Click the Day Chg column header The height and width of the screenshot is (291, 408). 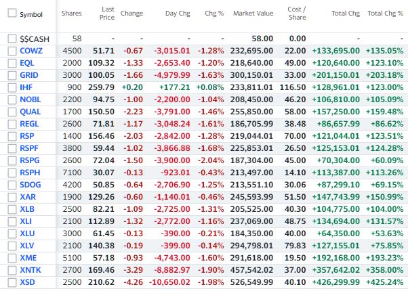coord(169,14)
